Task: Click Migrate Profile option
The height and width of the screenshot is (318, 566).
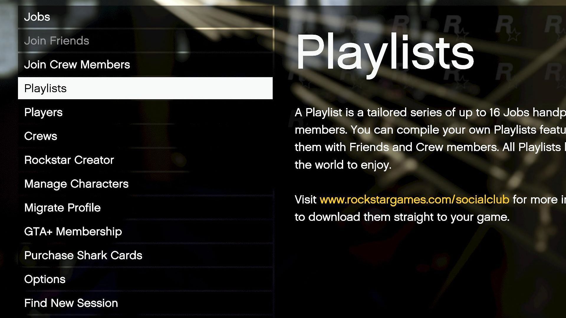Action: tap(62, 207)
